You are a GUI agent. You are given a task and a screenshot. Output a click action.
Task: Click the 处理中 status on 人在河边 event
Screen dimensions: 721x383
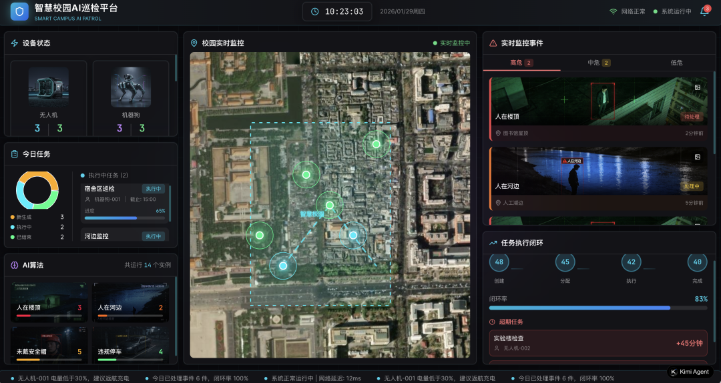692,186
